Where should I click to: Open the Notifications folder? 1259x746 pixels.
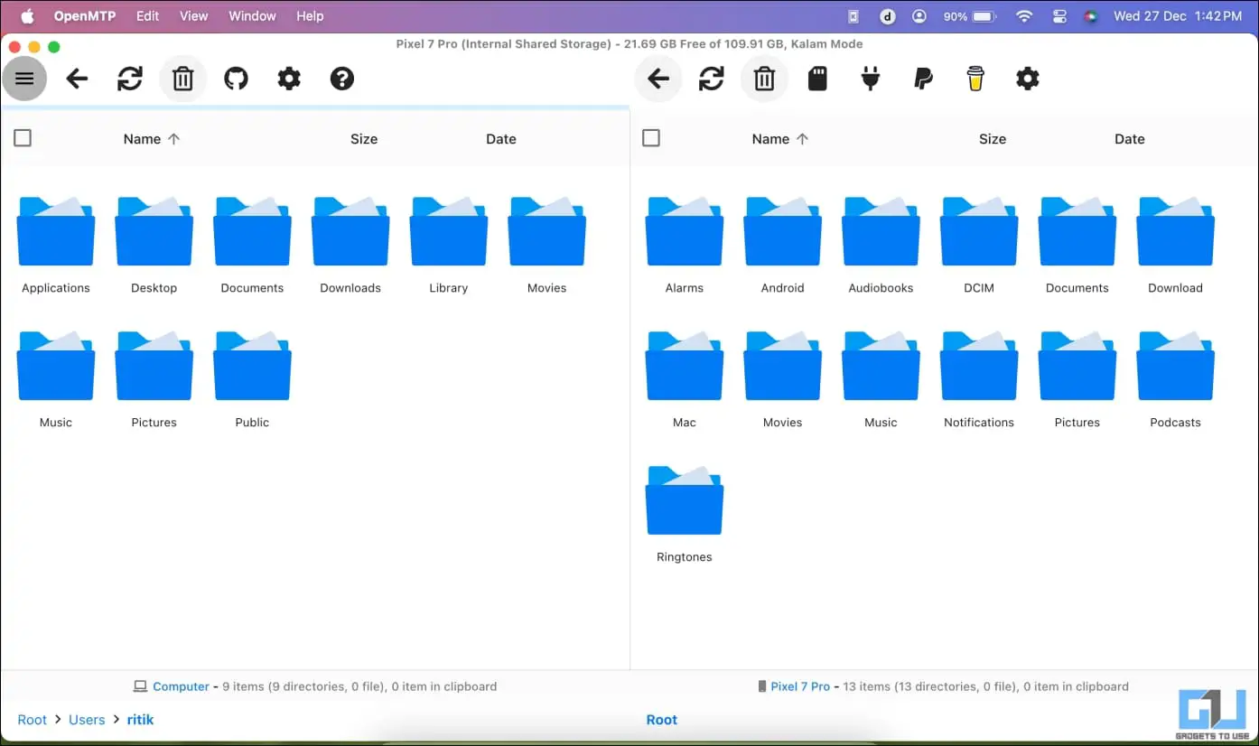click(979, 380)
